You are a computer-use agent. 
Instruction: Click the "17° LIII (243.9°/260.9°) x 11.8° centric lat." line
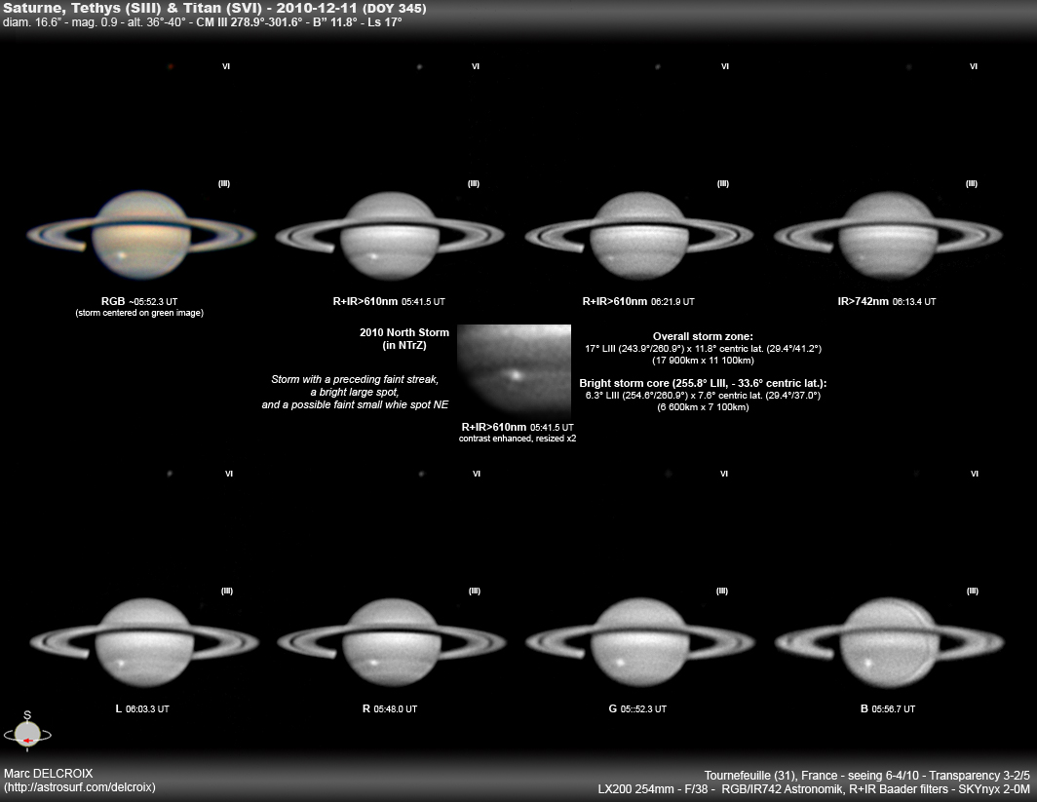tap(703, 349)
